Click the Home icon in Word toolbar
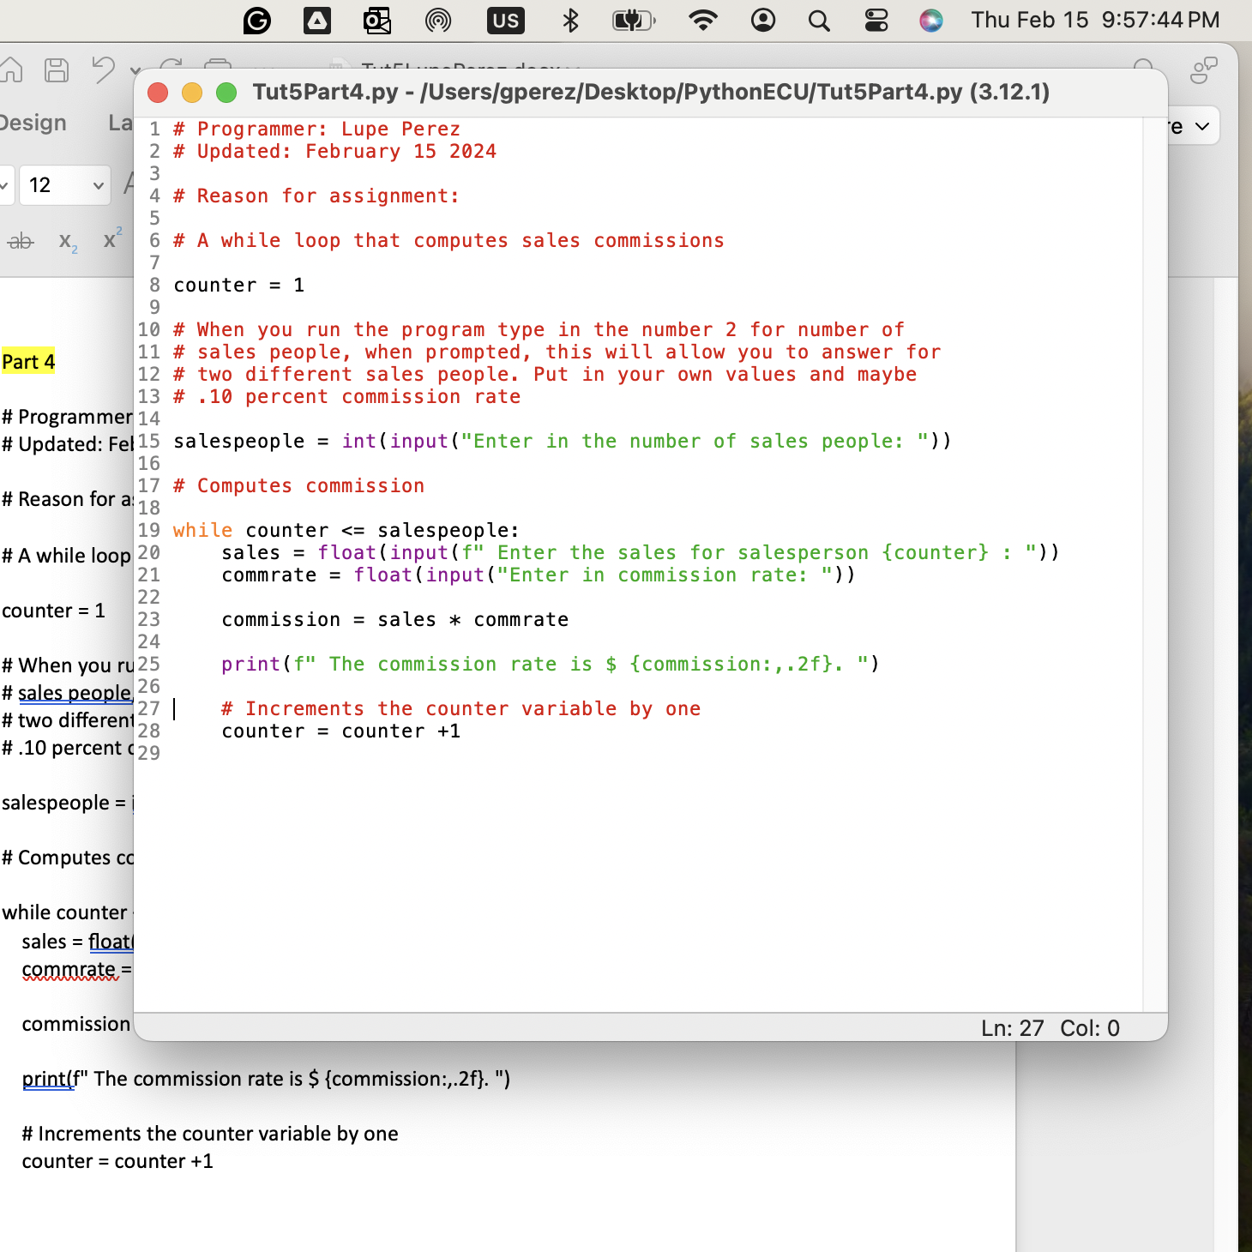 (x=11, y=69)
